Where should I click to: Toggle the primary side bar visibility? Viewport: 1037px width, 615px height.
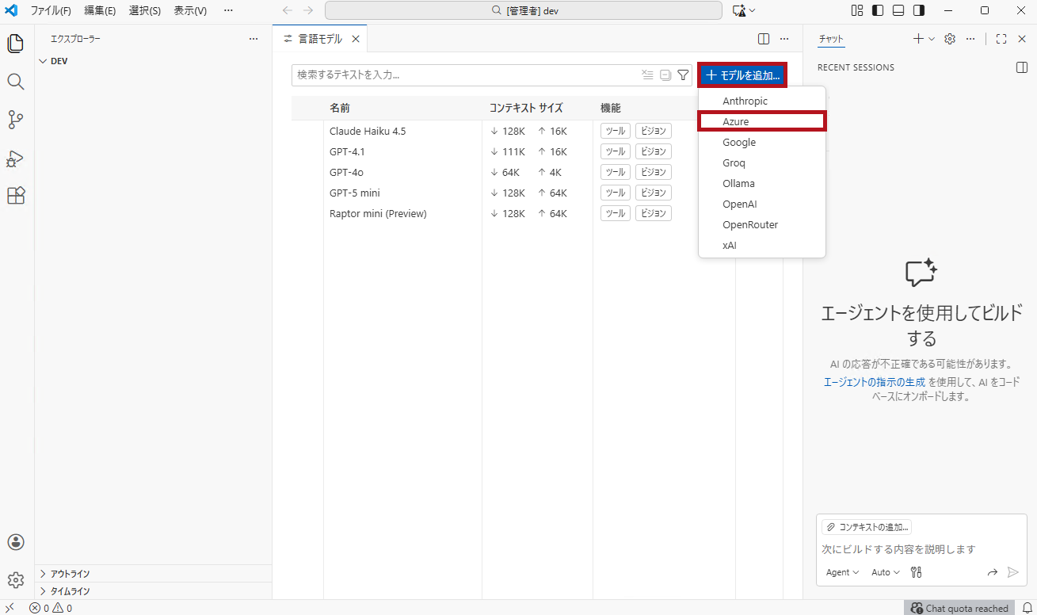[x=877, y=10]
